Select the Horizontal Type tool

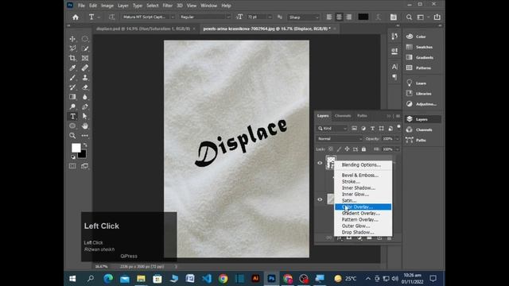point(72,117)
